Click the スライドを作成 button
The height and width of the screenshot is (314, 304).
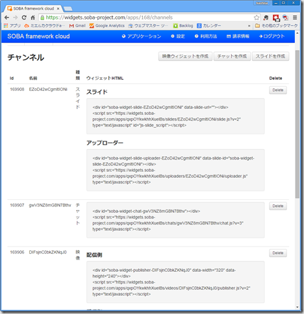click(x=270, y=56)
